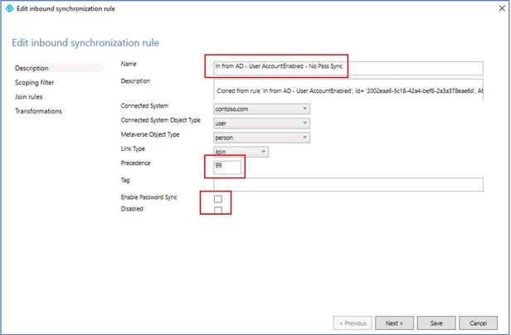Open the Transformations section
The width and height of the screenshot is (511, 335).
[x=38, y=111]
